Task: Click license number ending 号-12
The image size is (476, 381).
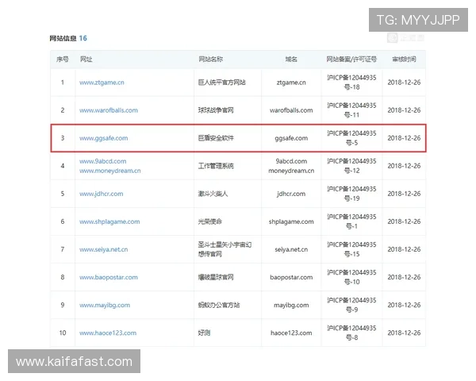Action: click(351, 166)
